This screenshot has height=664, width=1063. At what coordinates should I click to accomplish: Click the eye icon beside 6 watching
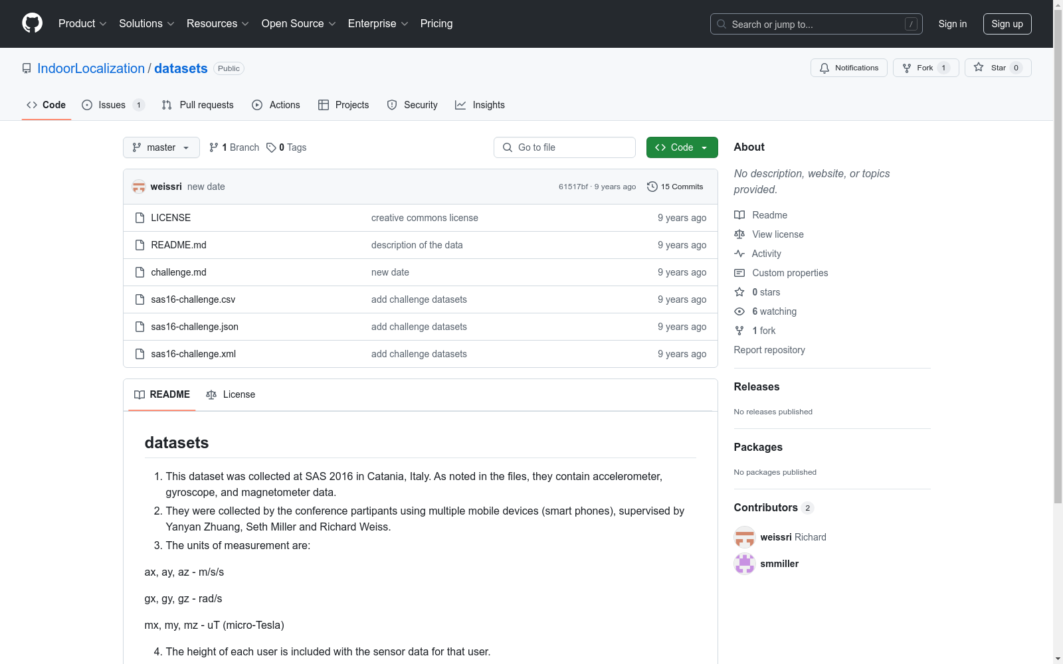(x=739, y=311)
